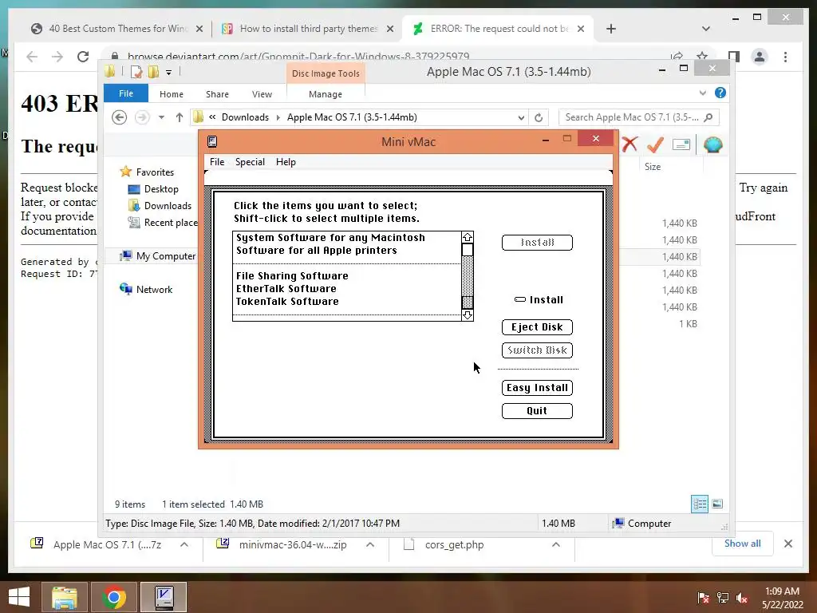Open the Chrome three-dot menu
Viewport: 817px width, 613px height.
click(785, 57)
